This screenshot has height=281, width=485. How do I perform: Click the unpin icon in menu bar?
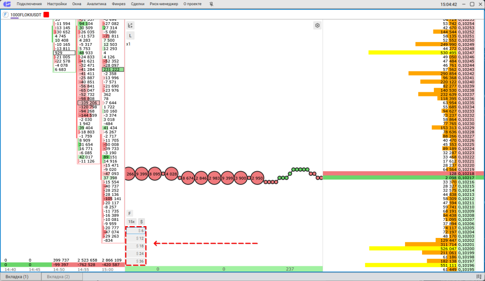coord(211,4)
